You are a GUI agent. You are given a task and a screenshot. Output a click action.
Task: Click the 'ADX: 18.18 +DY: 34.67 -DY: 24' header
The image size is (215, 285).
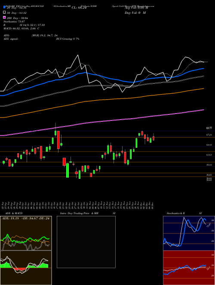click(25, 218)
